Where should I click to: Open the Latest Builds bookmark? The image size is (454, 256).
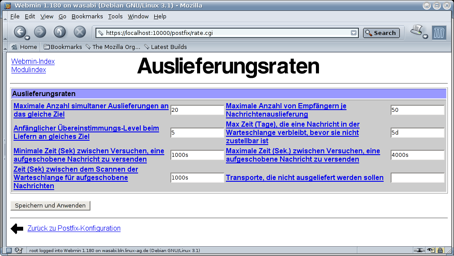166,47
